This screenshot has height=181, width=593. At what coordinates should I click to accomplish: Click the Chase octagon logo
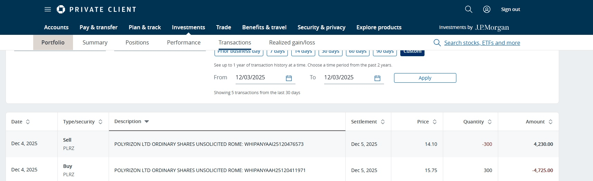(61, 9)
